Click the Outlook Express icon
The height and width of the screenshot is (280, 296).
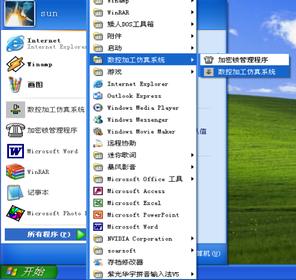98,96
